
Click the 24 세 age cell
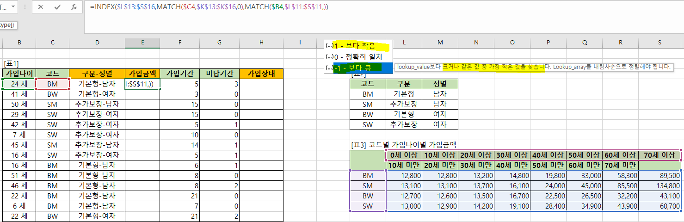click(19, 84)
